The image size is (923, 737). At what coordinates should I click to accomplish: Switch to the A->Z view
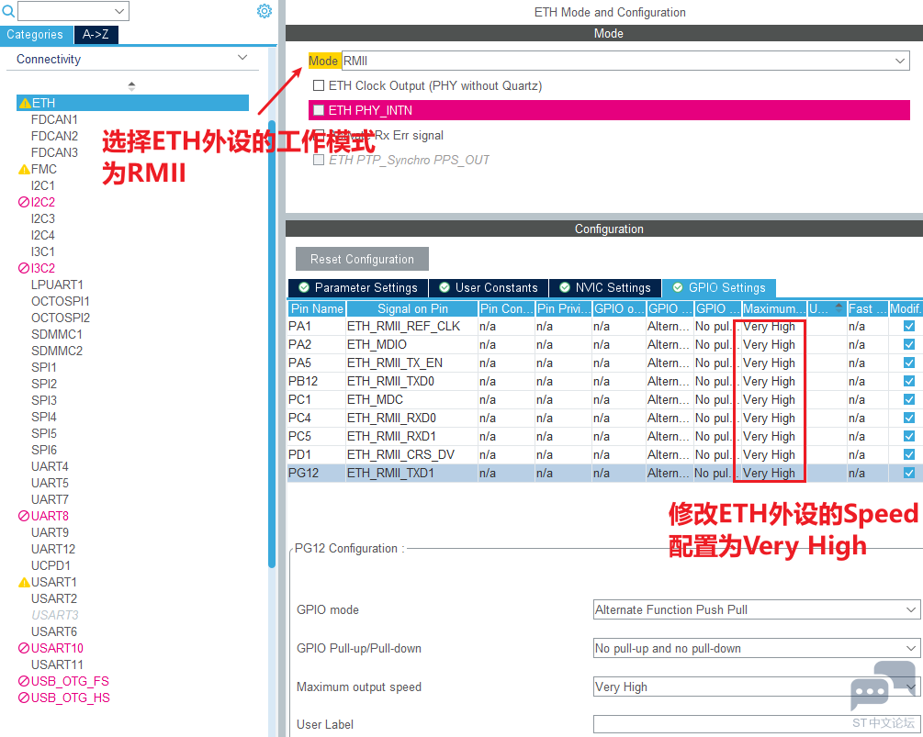(x=96, y=35)
